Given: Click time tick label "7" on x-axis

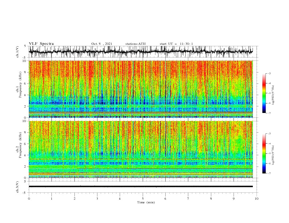Looking at the screenshot, I should [x=188, y=199].
